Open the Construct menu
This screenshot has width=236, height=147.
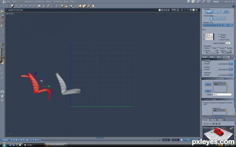coord(39,2)
